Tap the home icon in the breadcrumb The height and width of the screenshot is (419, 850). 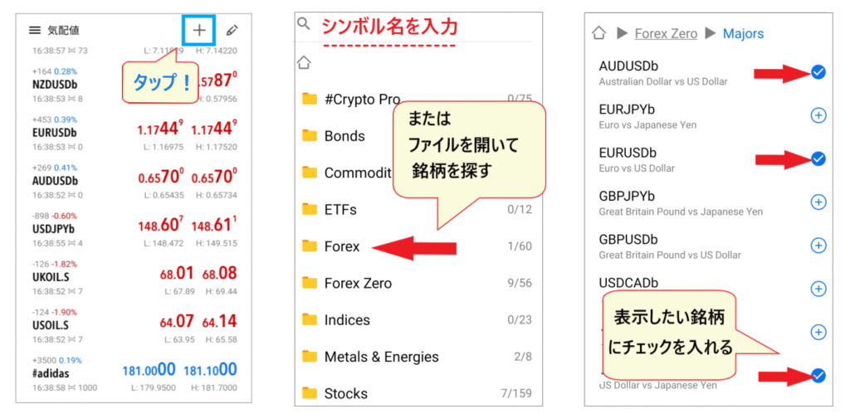[598, 33]
